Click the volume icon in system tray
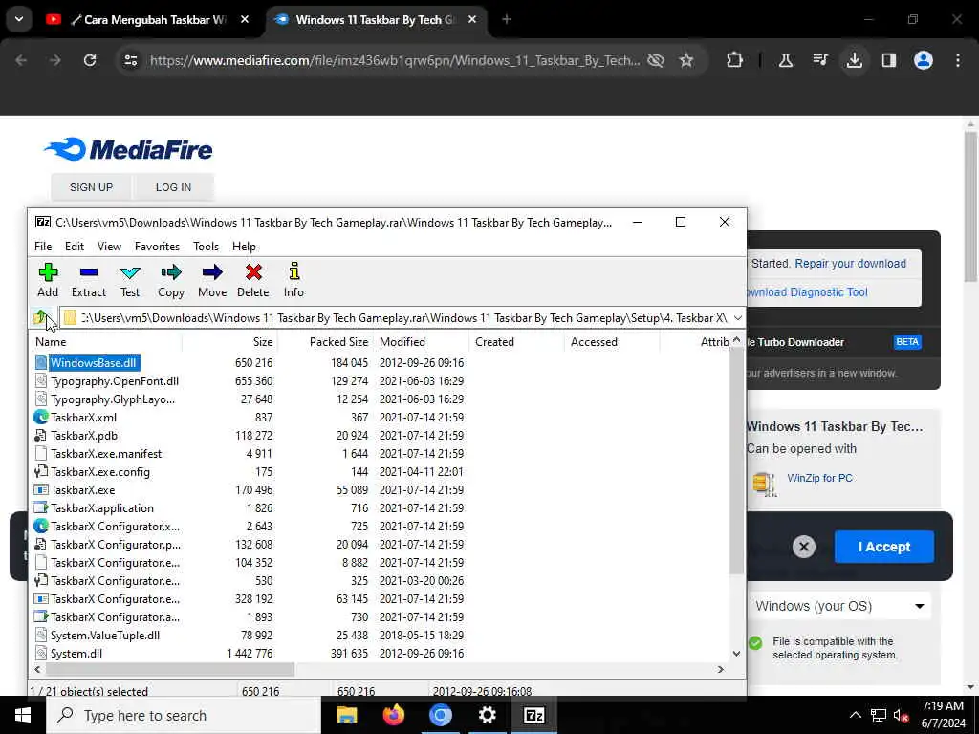This screenshot has width=979, height=734. click(901, 715)
